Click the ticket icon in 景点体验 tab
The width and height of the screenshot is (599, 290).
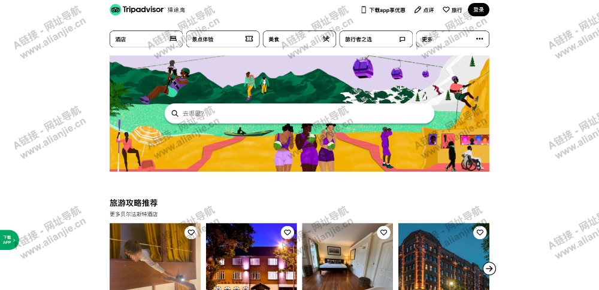coord(249,39)
